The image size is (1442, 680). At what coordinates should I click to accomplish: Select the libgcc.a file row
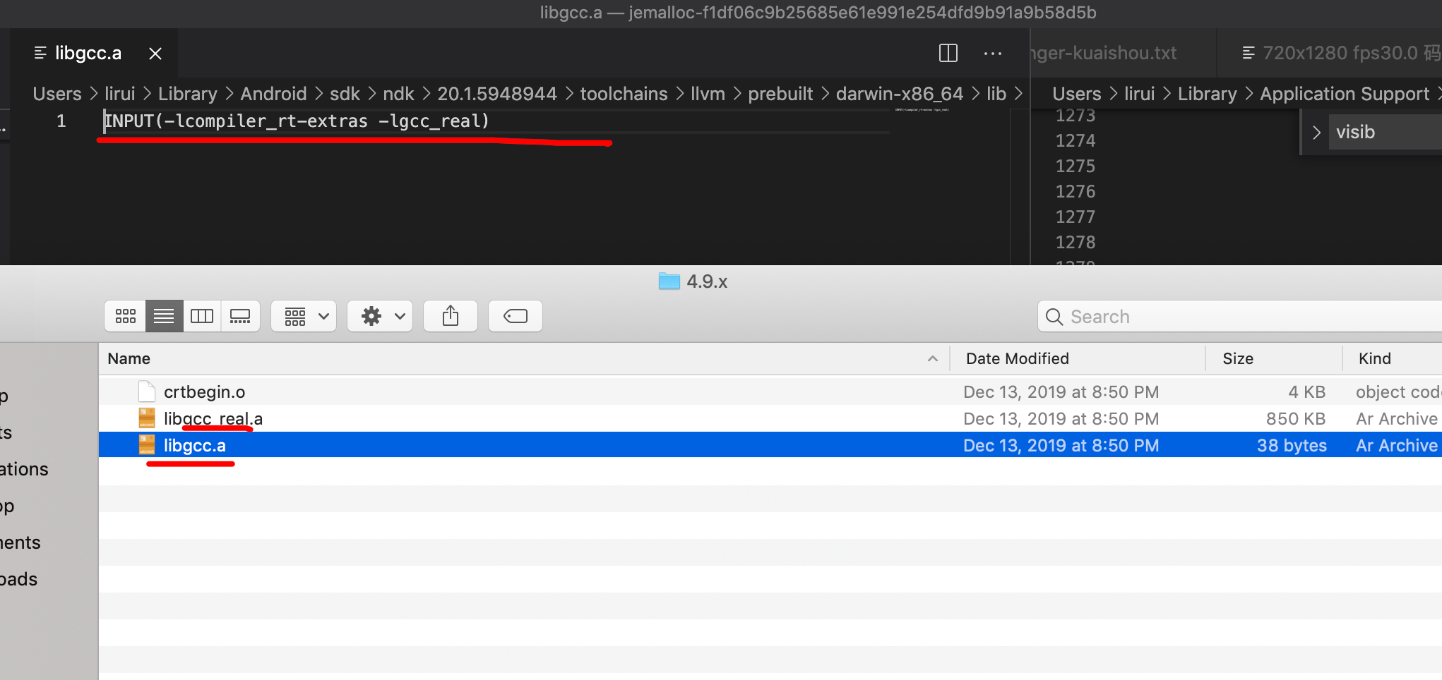tap(770, 445)
